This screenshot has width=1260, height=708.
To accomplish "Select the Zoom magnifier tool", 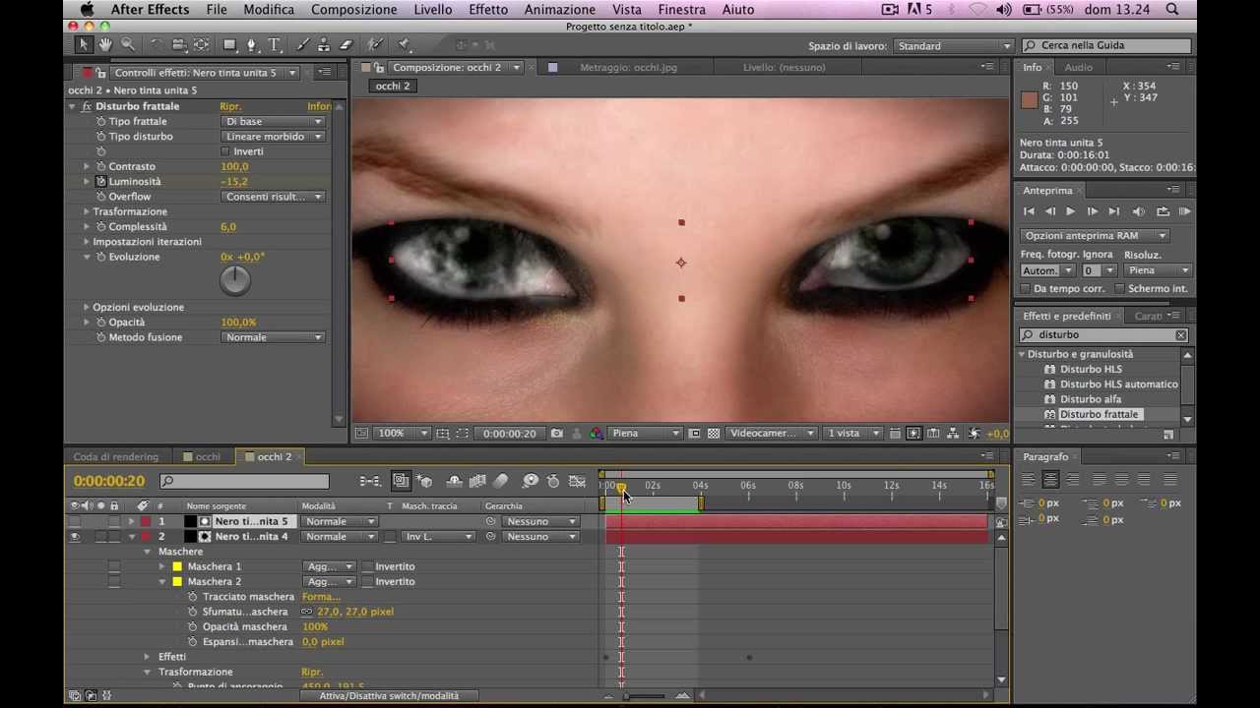I will (128, 45).
